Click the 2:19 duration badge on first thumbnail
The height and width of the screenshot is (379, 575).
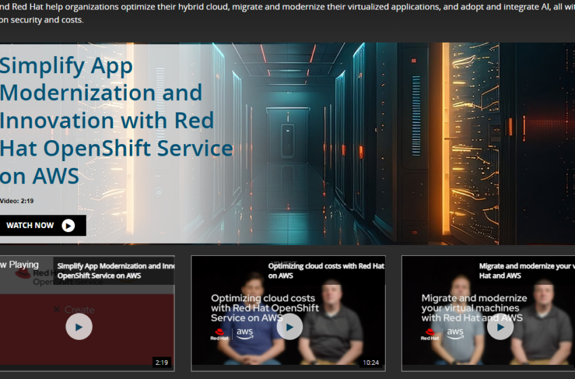pyautogui.click(x=162, y=363)
